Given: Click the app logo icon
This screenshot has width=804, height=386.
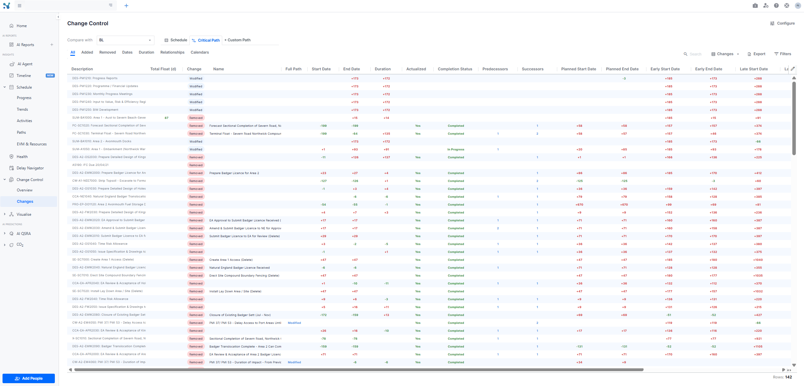Looking at the screenshot, I should [x=6, y=6].
